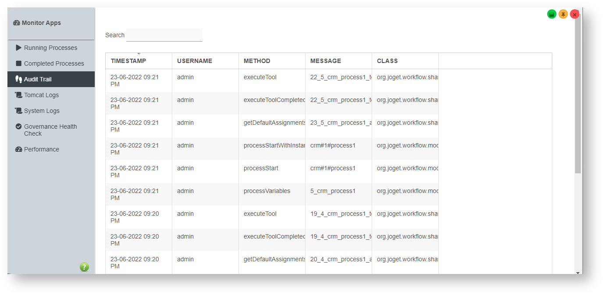Click the scrollbar down arrow
The width and height of the screenshot is (604, 295).
tap(578, 273)
